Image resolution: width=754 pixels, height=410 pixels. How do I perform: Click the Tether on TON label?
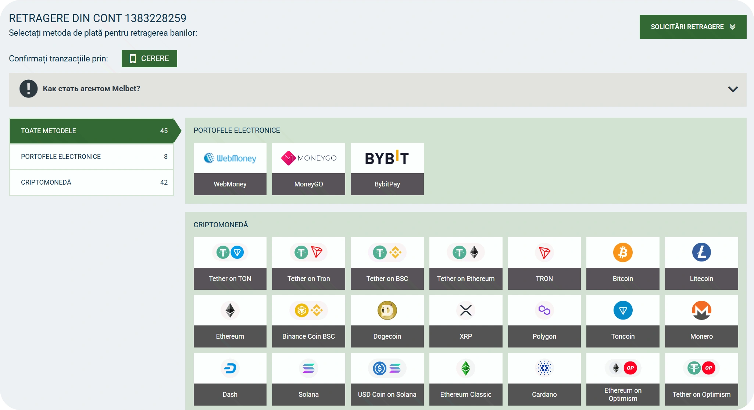230,279
